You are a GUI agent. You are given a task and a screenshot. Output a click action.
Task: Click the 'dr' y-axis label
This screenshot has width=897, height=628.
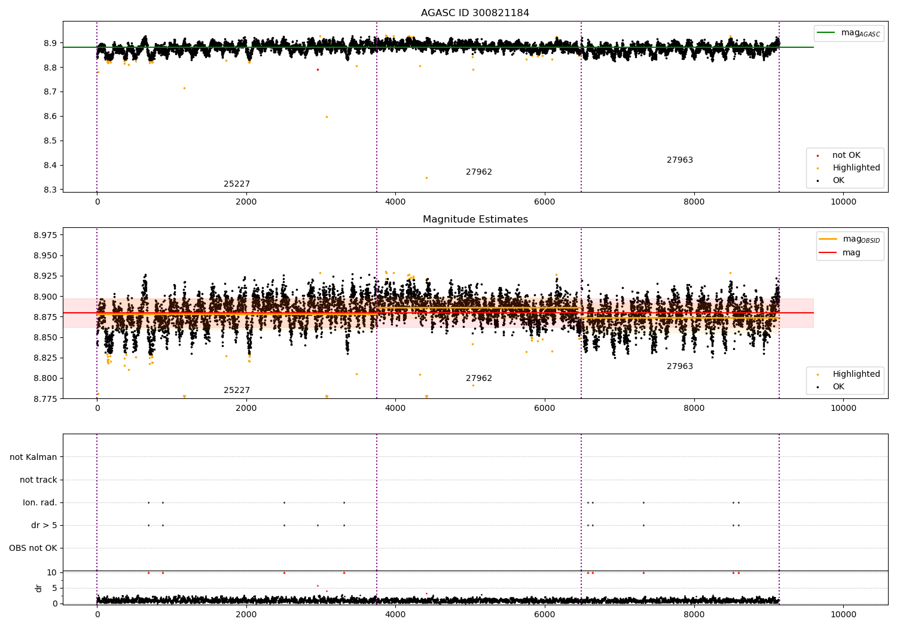pyautogui.click(x=39, y=588)
